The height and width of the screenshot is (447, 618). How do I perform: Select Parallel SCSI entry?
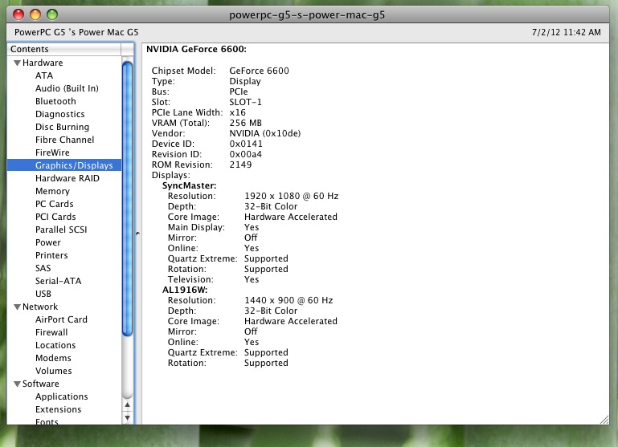(61, 230)
